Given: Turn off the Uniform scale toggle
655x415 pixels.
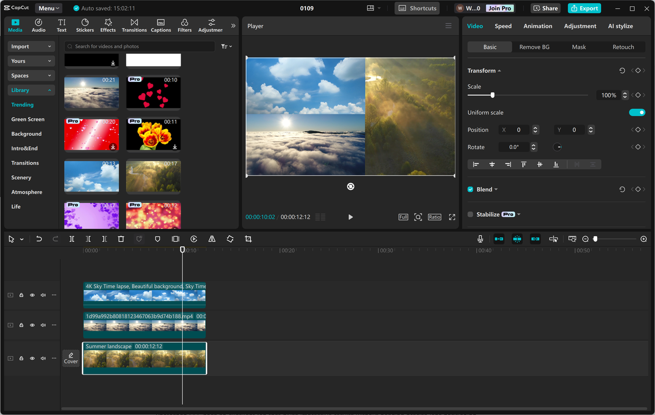Looking at the screenshot, I should pos(637,112).
